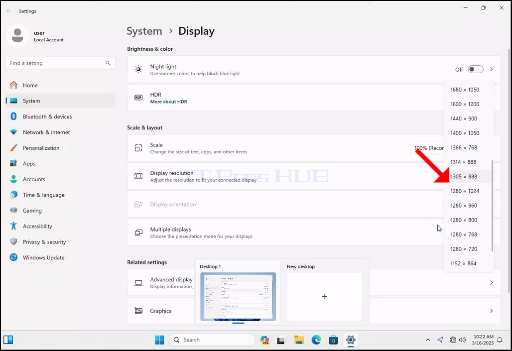The image size is (512, 351).
Task: Open the widgets panel icon
Action: [x=8, y=340]
